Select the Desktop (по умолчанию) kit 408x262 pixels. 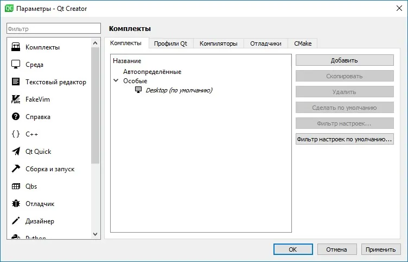(x=178, y=90)
